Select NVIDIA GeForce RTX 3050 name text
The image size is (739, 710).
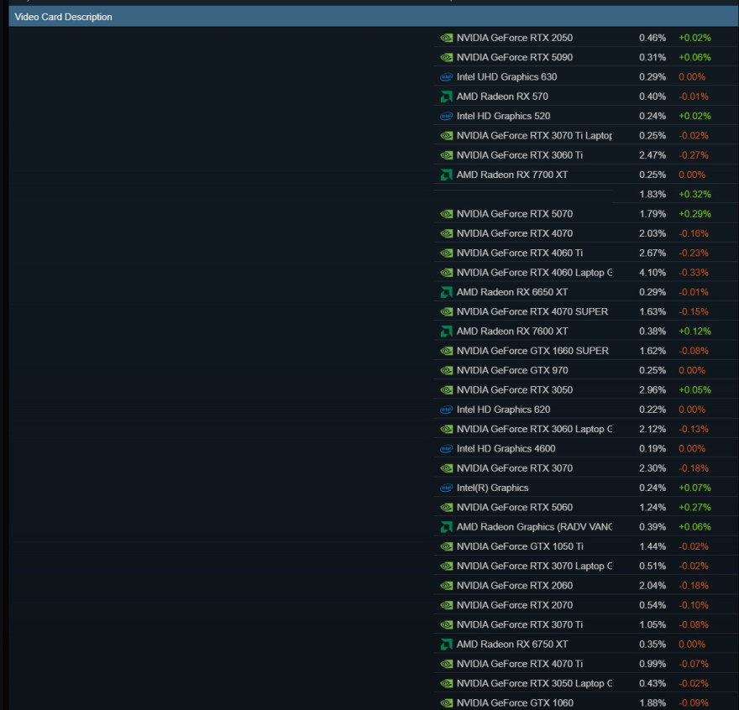pyautogui.click(x=514, y=390)
